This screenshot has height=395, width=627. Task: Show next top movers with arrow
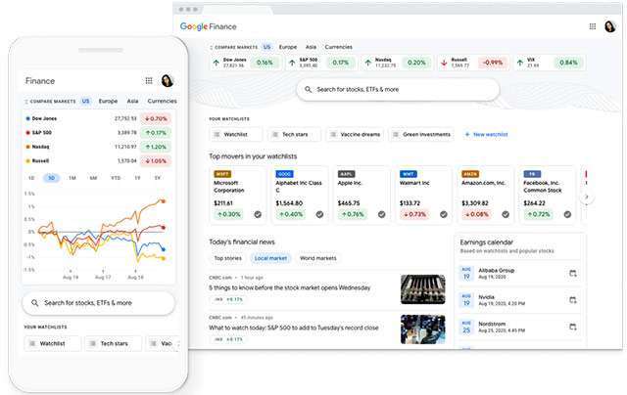587,197
